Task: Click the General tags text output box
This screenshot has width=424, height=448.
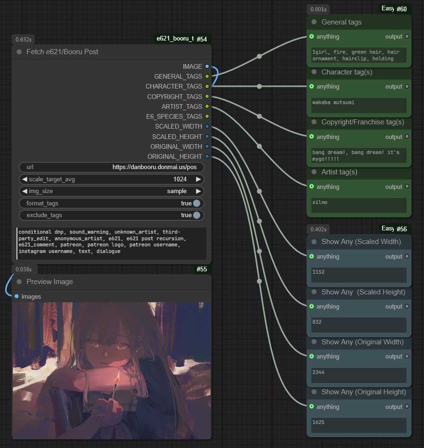Action: coord(359,55)
